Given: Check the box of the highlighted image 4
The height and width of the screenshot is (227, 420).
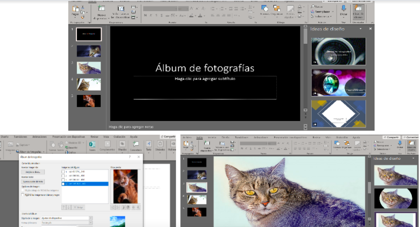Looking at the screenshot, I should tap(63, 184).
